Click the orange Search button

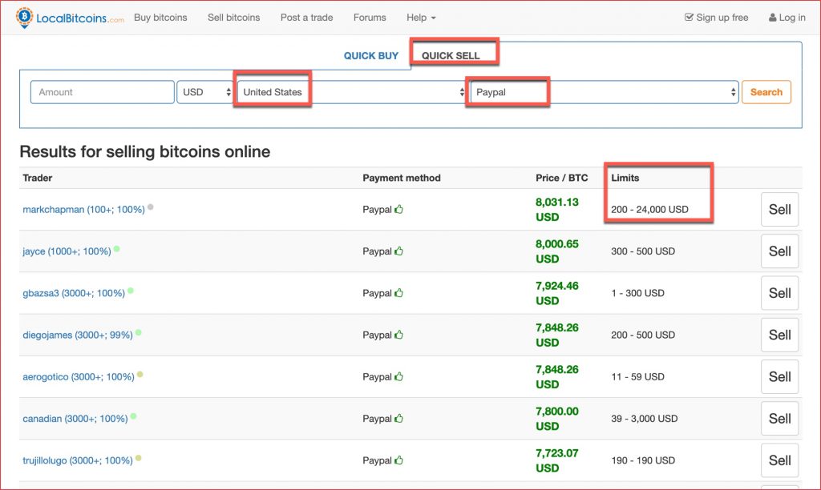766,92
